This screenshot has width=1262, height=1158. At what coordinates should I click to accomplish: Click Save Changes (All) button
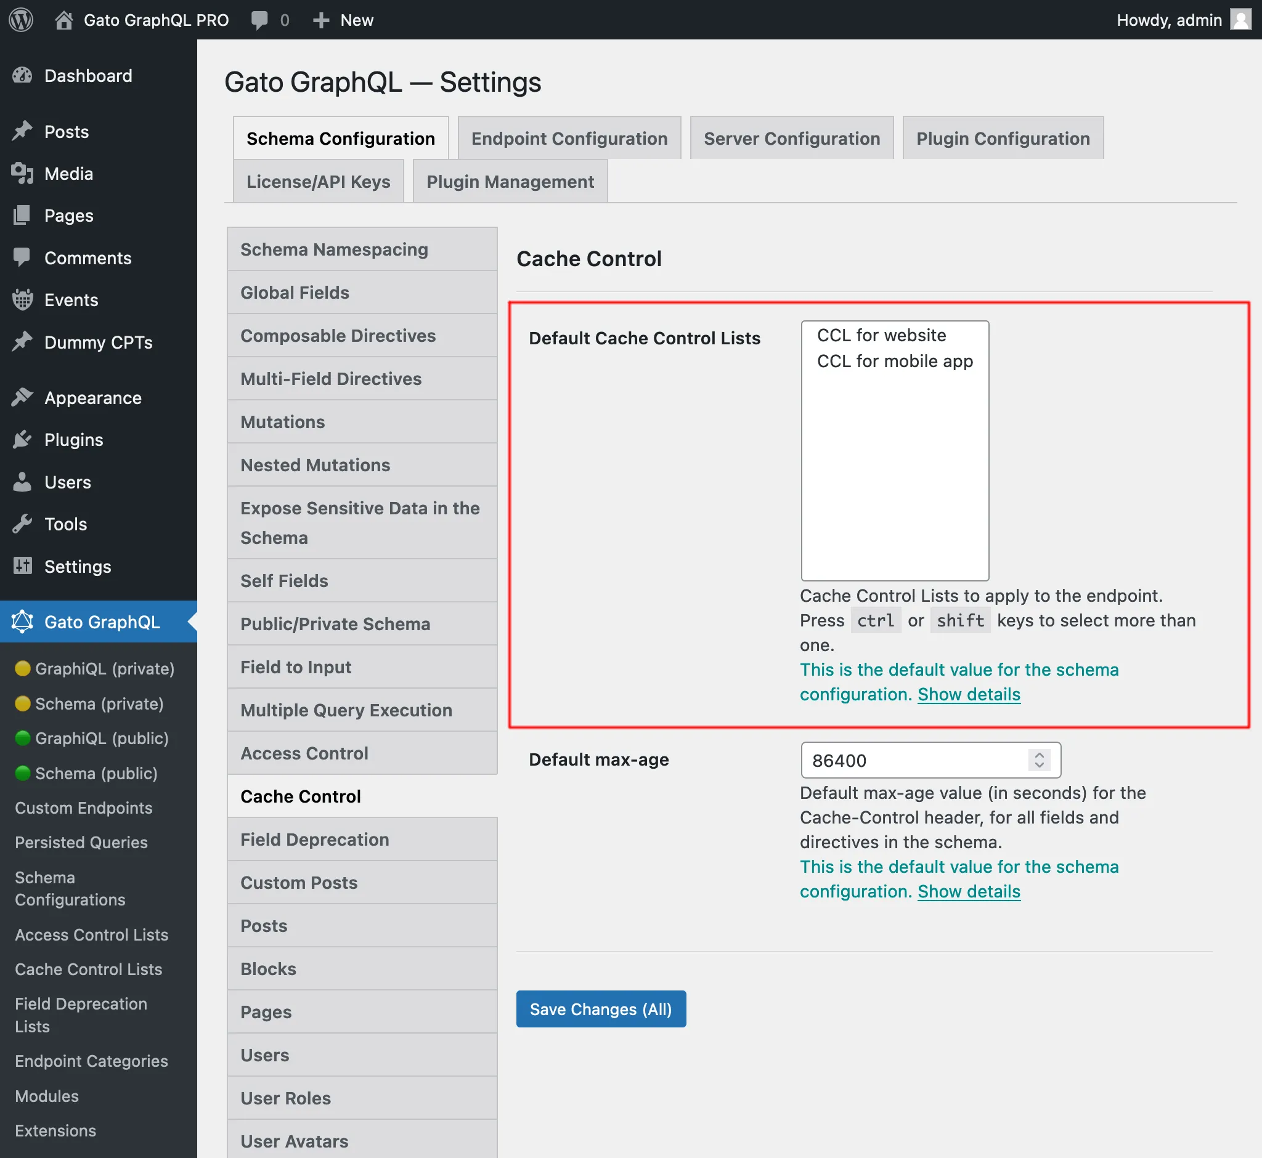[601, 1009]
